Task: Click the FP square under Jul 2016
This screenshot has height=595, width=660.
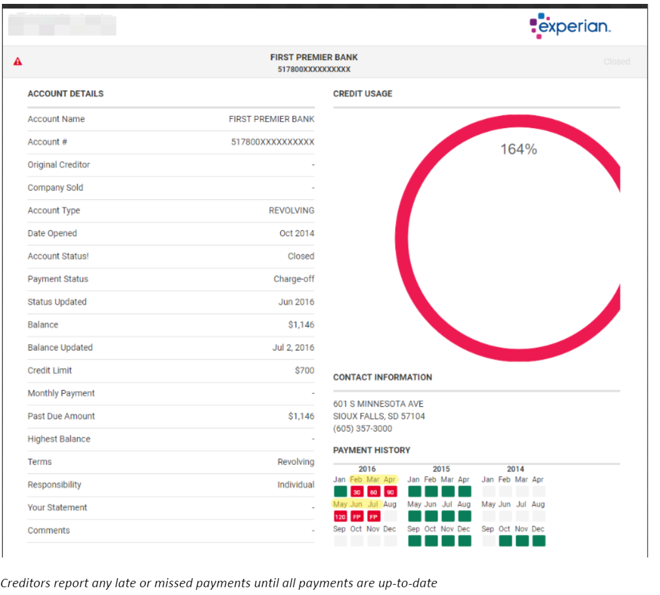Action: pos(374,516)
